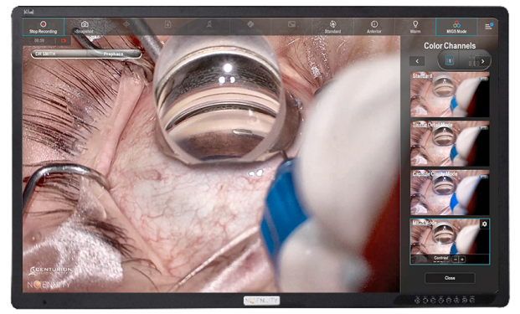The image size is (520, 314).
Task: Go to next panel with right chevron
Action: [x=483, y=61]
